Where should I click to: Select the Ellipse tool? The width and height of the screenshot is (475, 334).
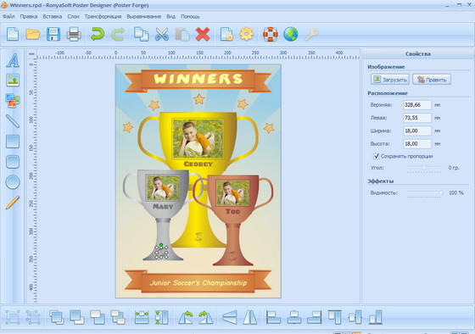pyautogui.click(x=13, y=182)
